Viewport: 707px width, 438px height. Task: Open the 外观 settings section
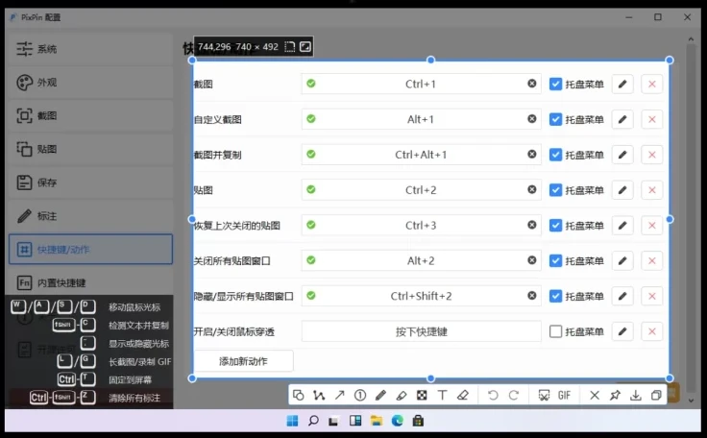[x=90, y=82]
